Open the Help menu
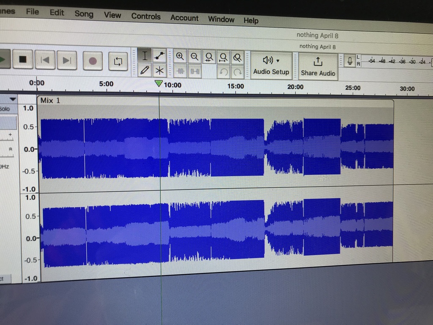433x325 pixels. (251, 20)
